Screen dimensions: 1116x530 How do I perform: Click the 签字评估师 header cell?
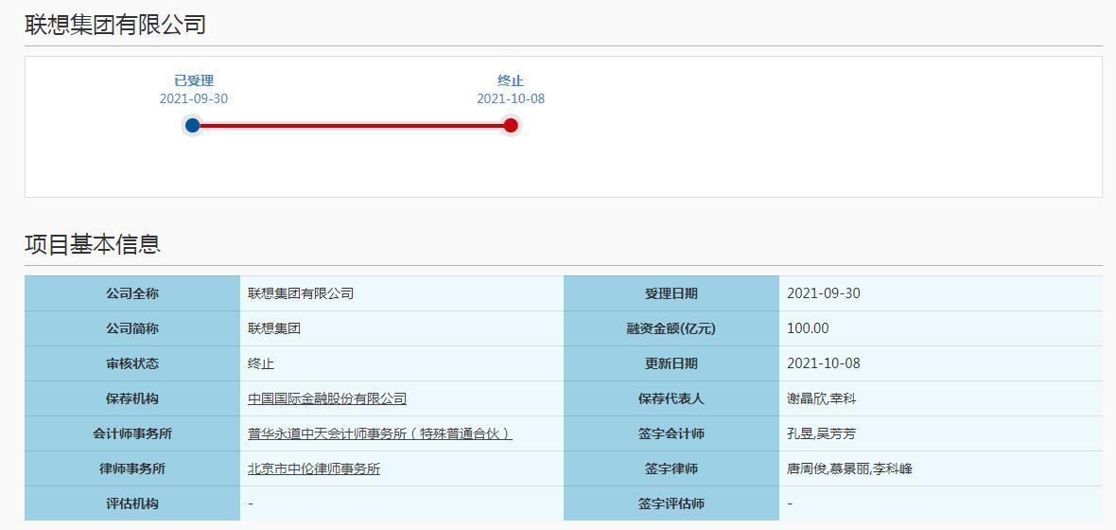click(671, 503)
